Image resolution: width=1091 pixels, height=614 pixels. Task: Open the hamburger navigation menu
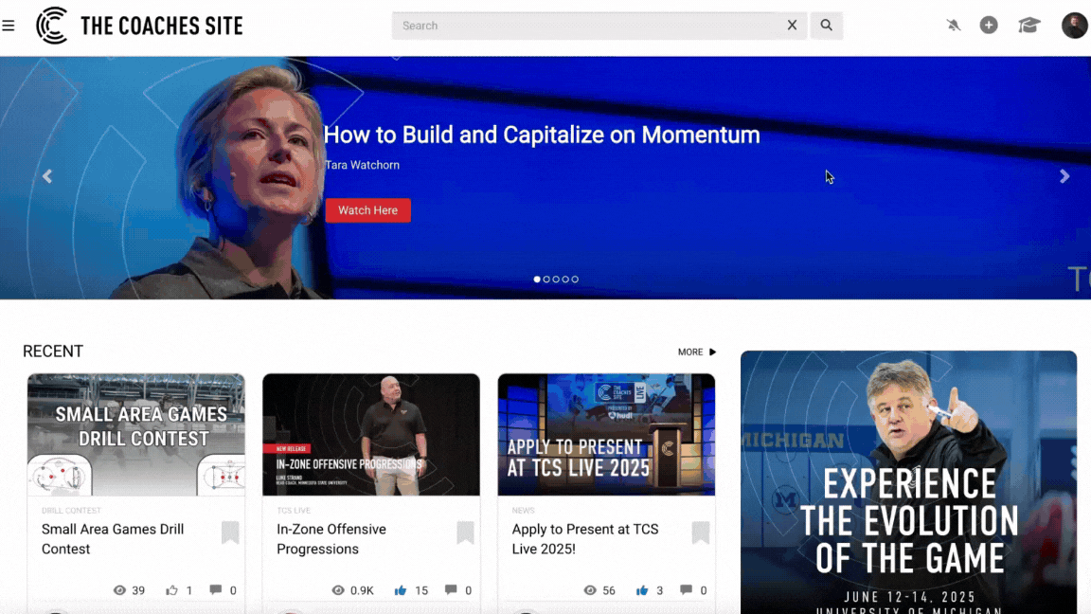[9, 26]
